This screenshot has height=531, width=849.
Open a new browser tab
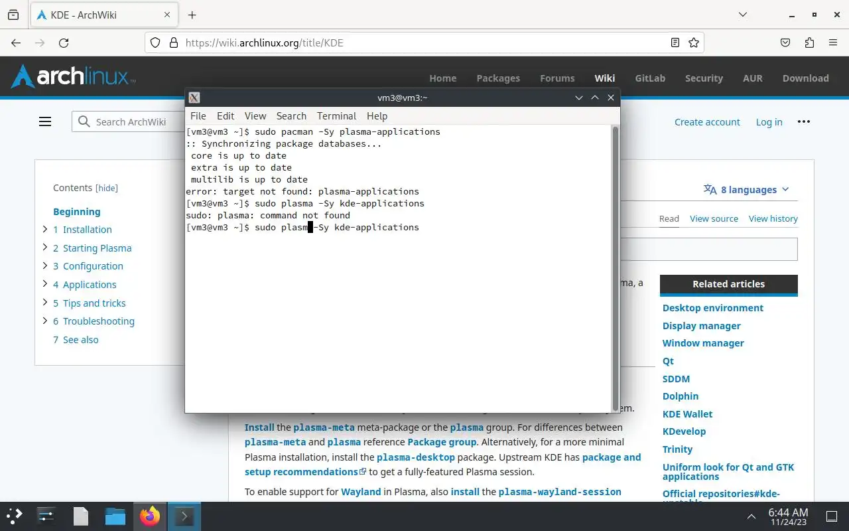tap(192, 15)
